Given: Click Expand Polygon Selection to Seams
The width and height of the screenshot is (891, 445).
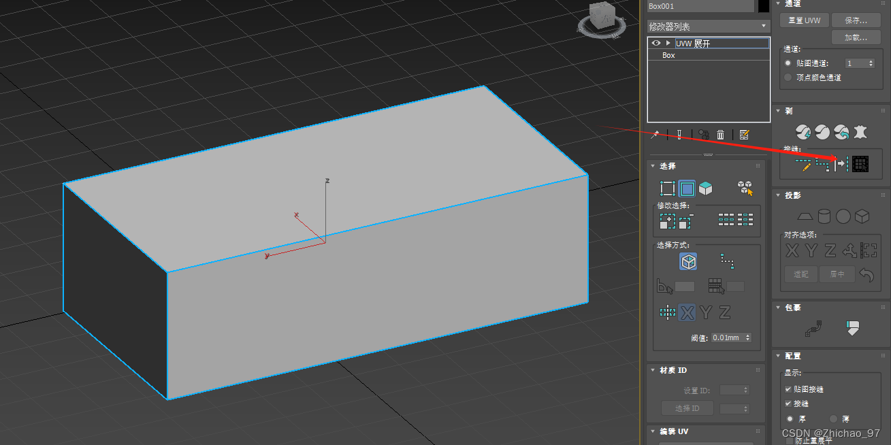Looking at the screenshot, I should tap(861, 164).
